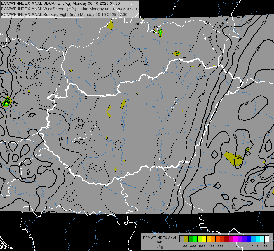
Task: Select the 700 legend tick label
Action: [211, 246]
